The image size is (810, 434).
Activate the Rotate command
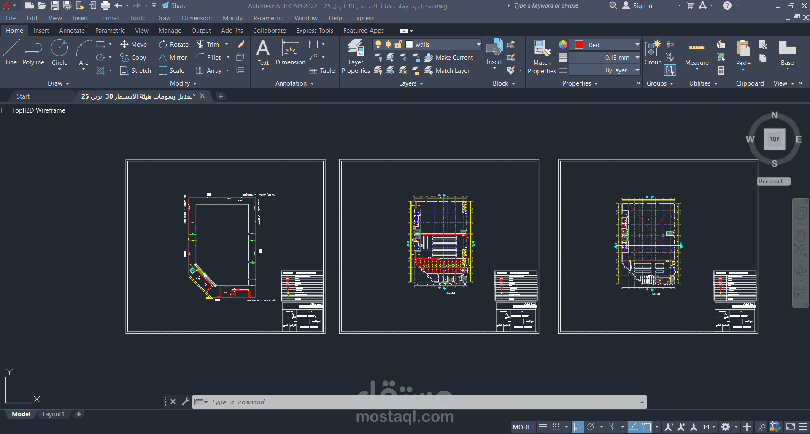[x=173, y=45]
